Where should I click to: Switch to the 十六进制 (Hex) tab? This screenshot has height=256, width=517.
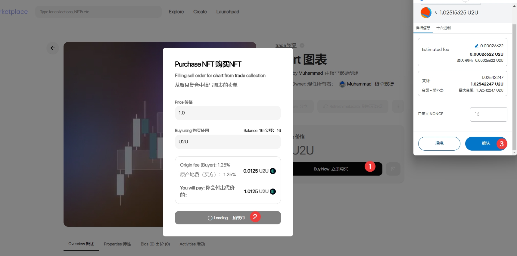click(x=443, y=28)
